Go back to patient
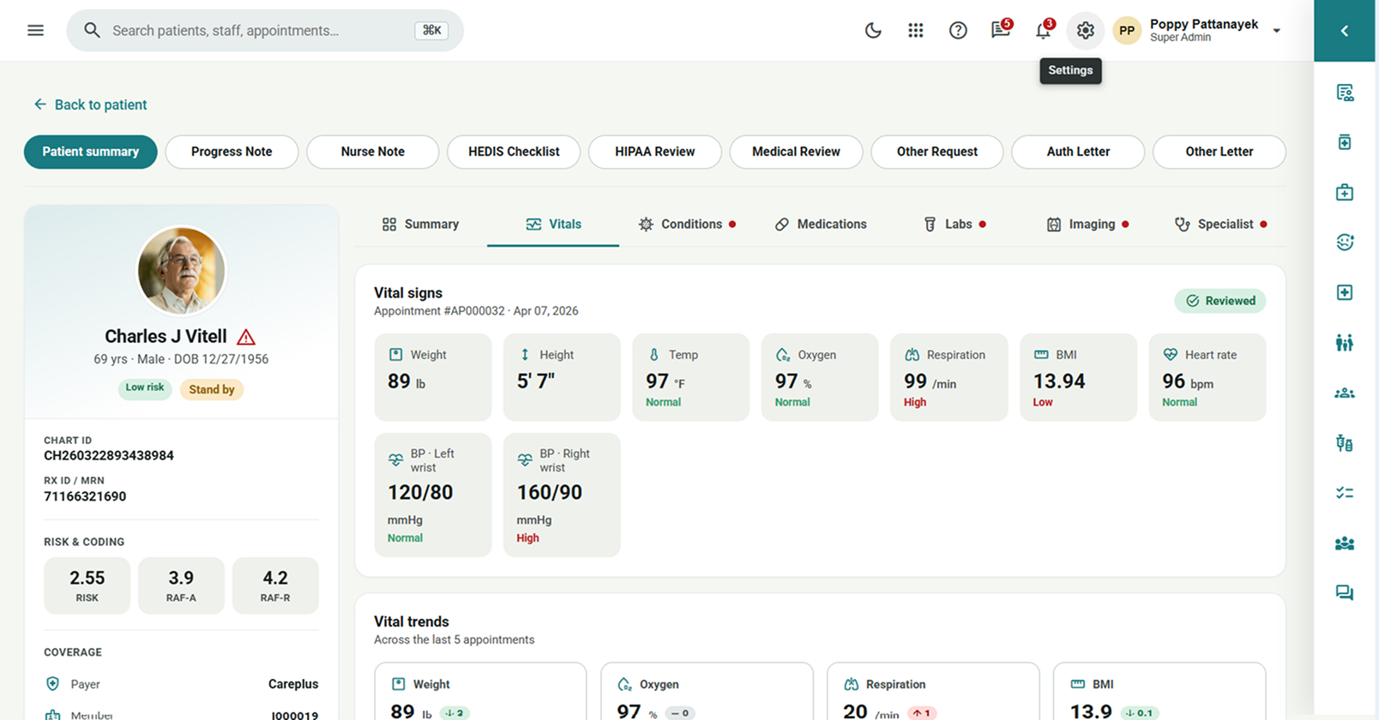The width and height of the screenshot is (1379, 720). [90, 105]
